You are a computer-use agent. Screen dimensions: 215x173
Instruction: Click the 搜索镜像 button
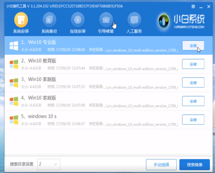[195, 164]
